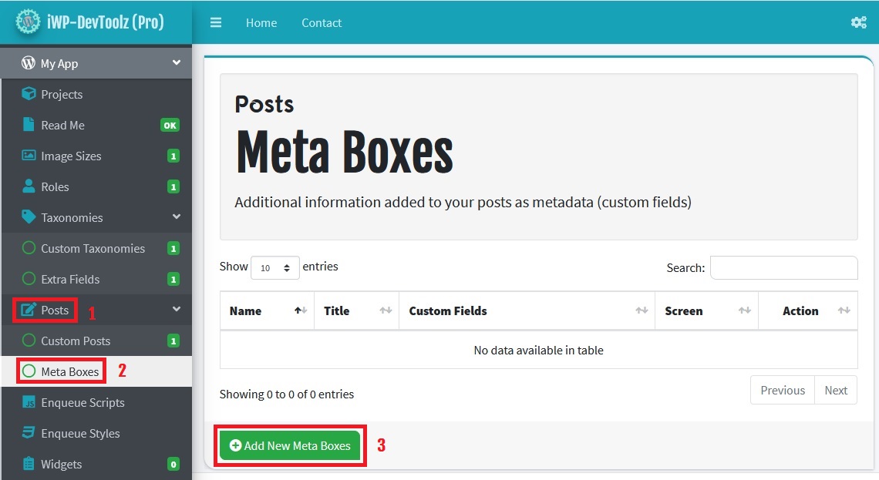Click the Widgets clipboard icon
Image resolution: width=879 pixels, height=480 pixels.
click(29, 464)
